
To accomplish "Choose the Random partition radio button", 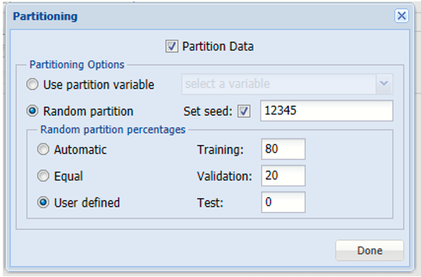I will 32,111.
